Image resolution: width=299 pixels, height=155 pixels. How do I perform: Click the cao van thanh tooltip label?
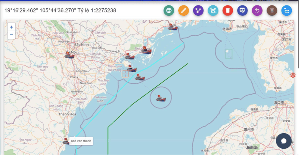(x=81, y=141)
